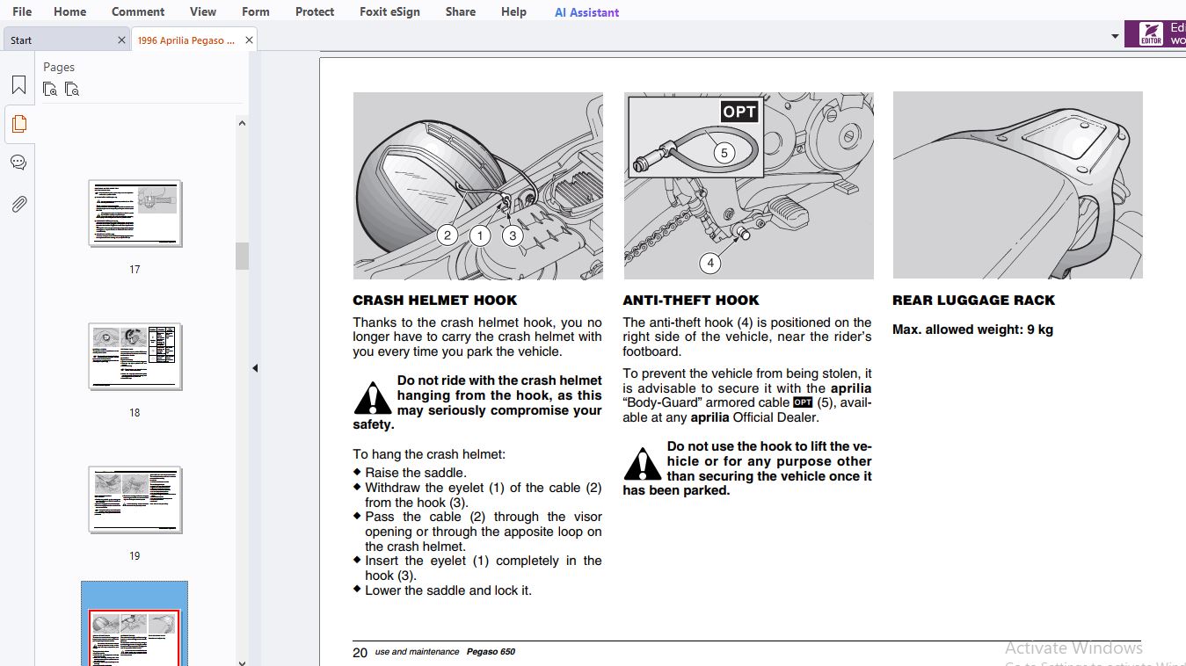This screenshot has width=1186, height=666.
Task: Click the 'To hang the crash helmet:' line
Action: point(429,454)
